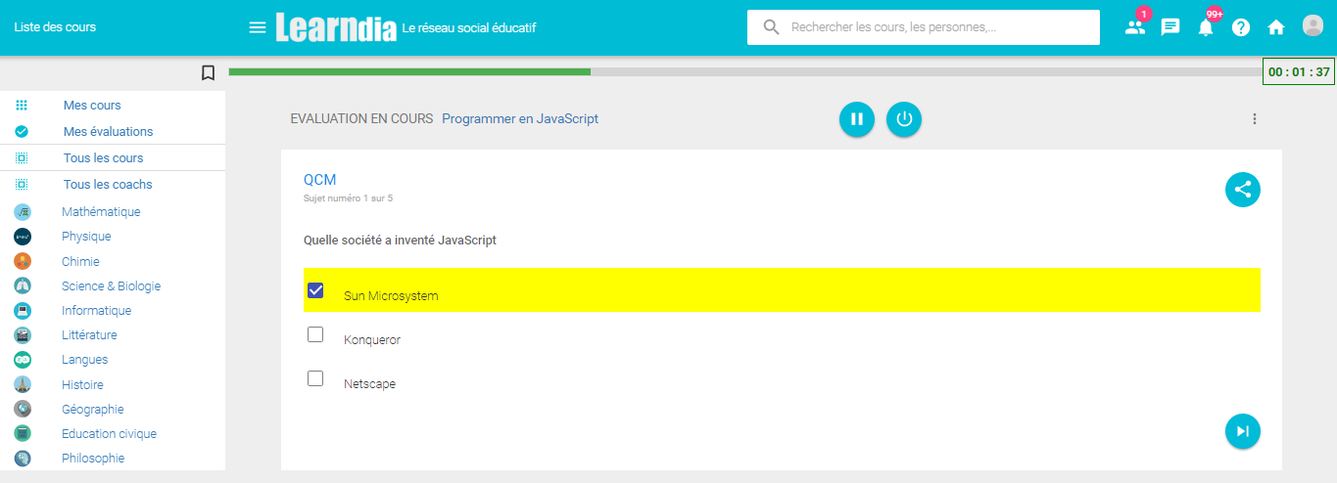This screenshot has width=1337, height=483.
Task: Open the Philosophie category
Action: point(93,458)
